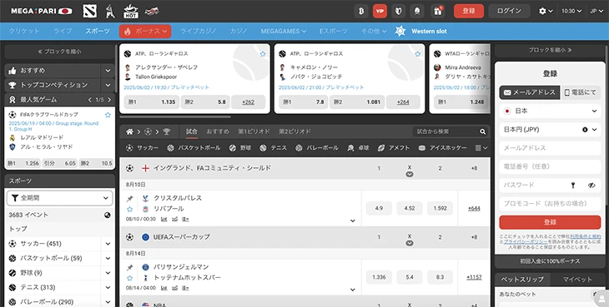This screenshot has width=609, height=307.
Task: Favorite the Norrie vs Djokovic match
Action: tap(417, 54)
